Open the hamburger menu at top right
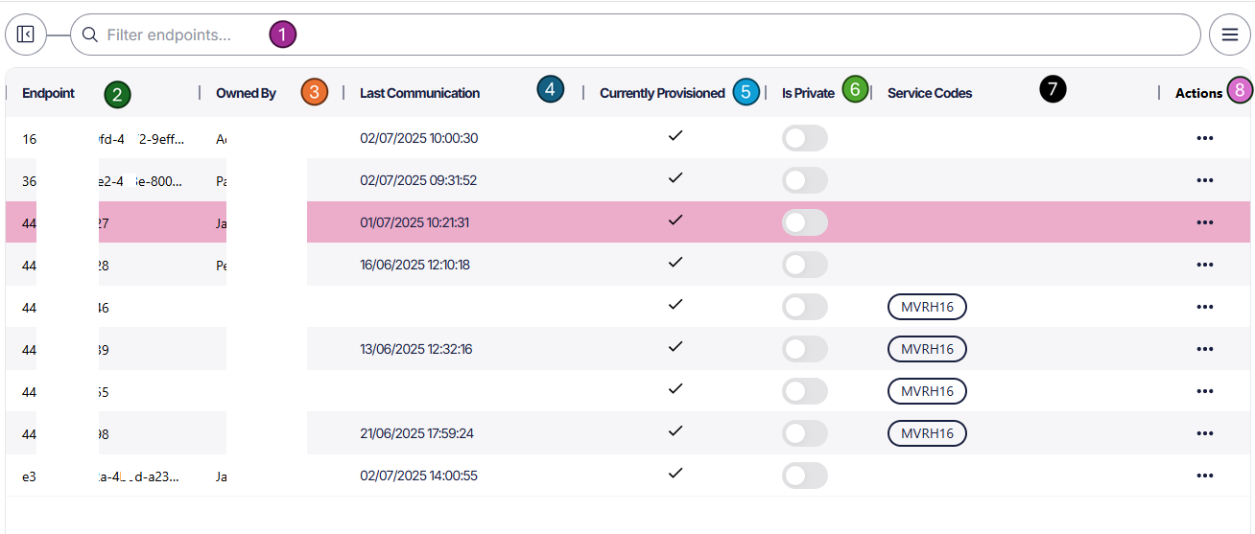Image resolution: width=1255 pixels, height=534 pixels. coord(1229,35)
